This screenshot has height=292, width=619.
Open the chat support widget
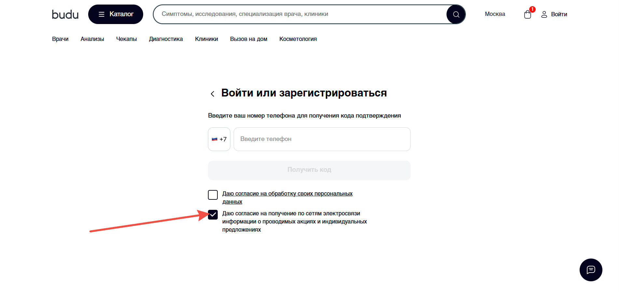tap(591, 270)
